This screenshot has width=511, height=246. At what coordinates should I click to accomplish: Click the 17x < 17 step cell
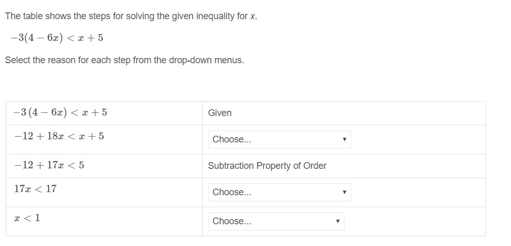[x=104, y=192]
